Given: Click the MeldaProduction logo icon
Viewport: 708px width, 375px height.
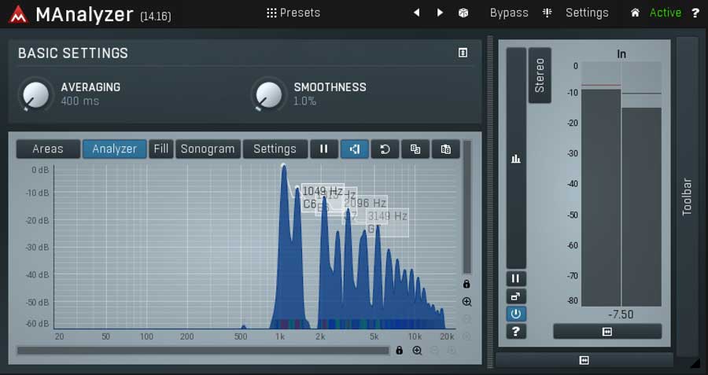Looking at the screenshot, I should coord(19,14).
